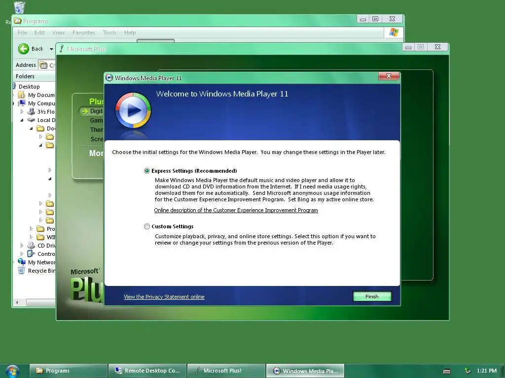Collapse the Local Disk tree node
505x378 pixels.
(22, 120)
